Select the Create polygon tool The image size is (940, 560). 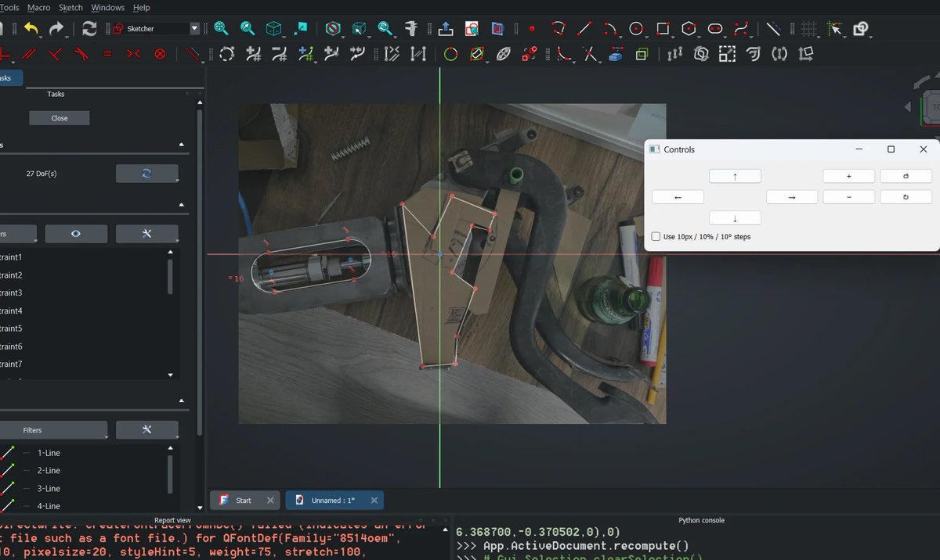coord(689,28)
